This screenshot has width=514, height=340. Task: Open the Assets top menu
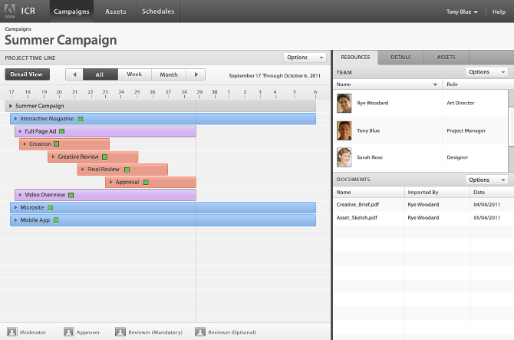115,12
